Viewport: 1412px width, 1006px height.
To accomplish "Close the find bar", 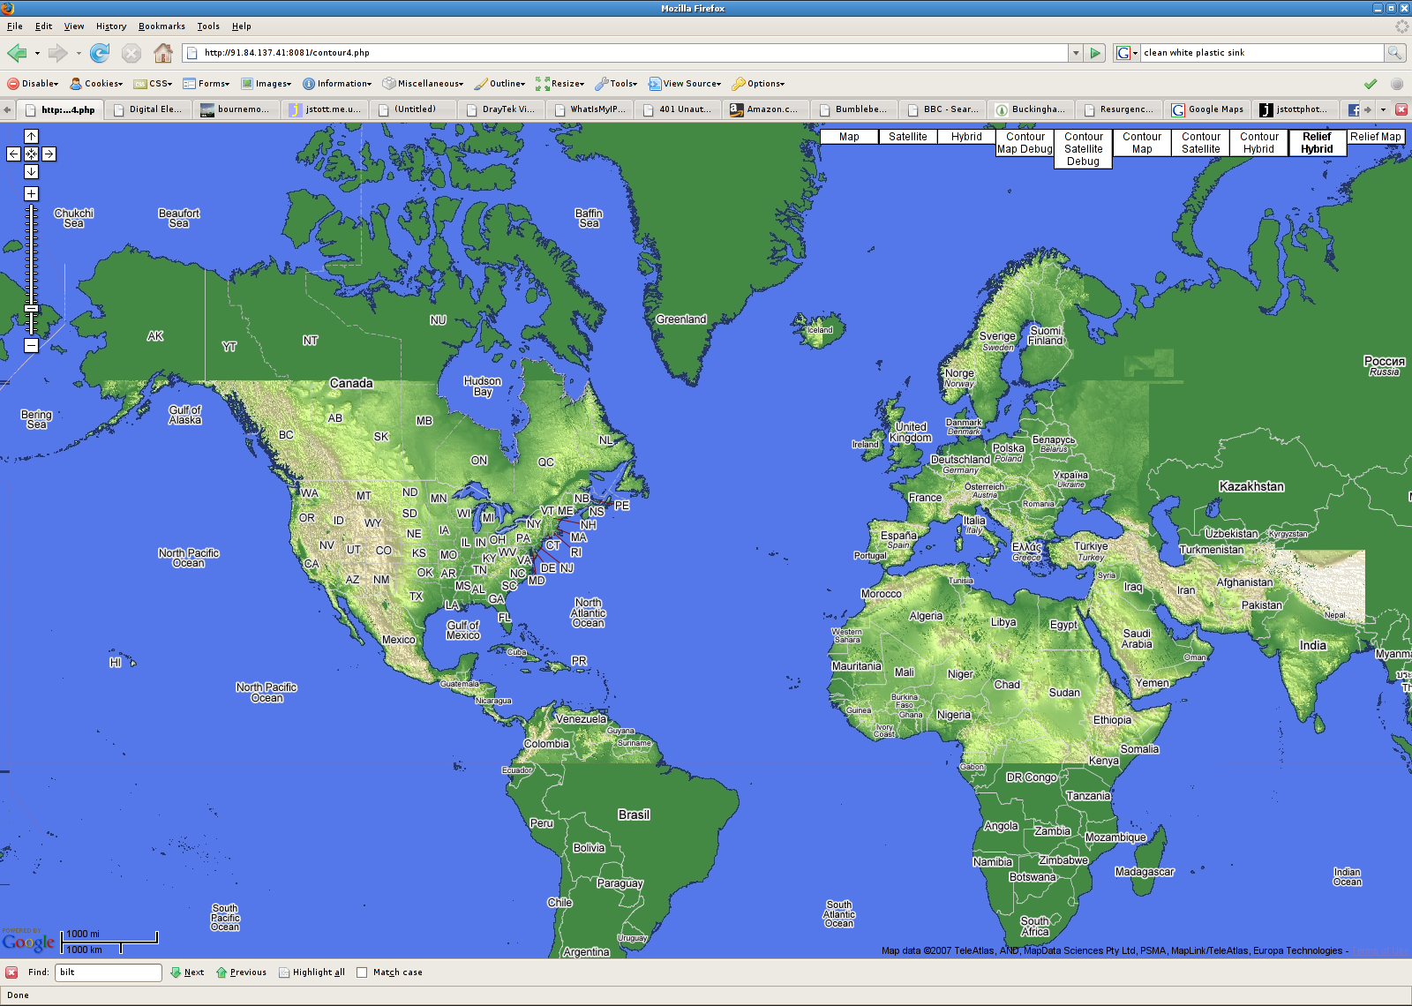I will coord(11,972).
